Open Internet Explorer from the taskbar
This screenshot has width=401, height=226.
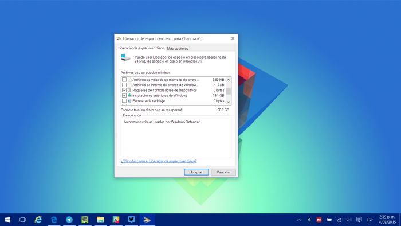(38, 220)
